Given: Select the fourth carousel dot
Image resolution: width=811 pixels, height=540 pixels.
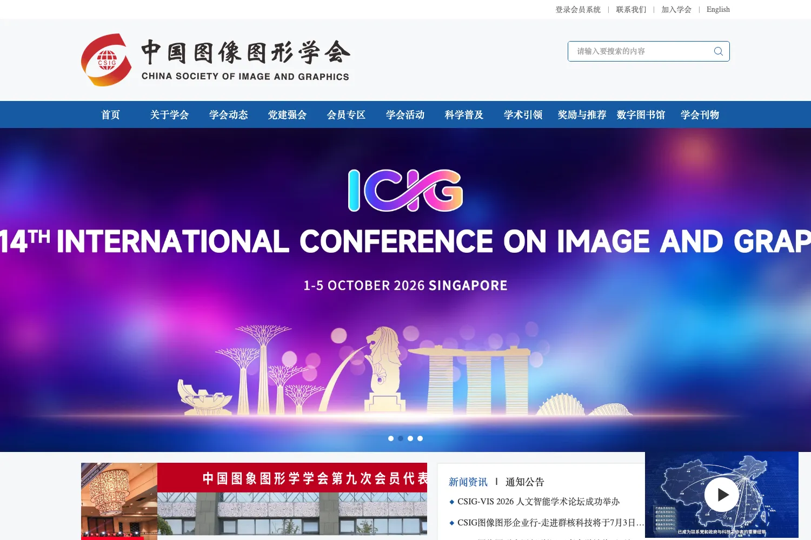Looking at the screenshot, I should [x=420, y=438].
